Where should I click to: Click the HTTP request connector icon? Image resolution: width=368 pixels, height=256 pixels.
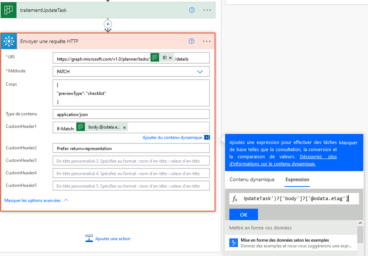point(9,41)
